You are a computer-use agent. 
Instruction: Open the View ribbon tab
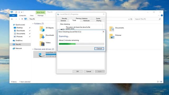32,16
